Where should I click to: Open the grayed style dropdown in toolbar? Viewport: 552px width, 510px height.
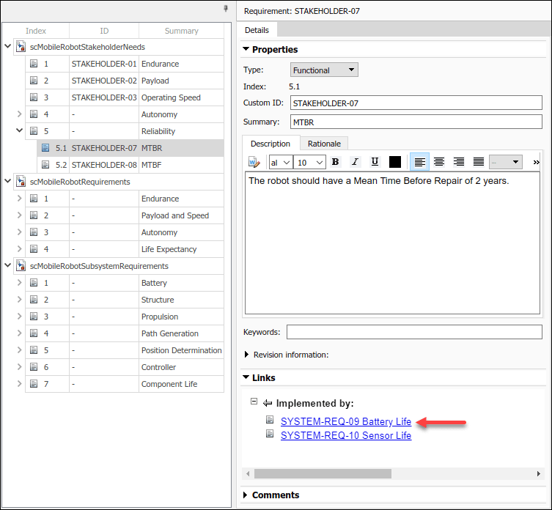(x=505, y=162)
